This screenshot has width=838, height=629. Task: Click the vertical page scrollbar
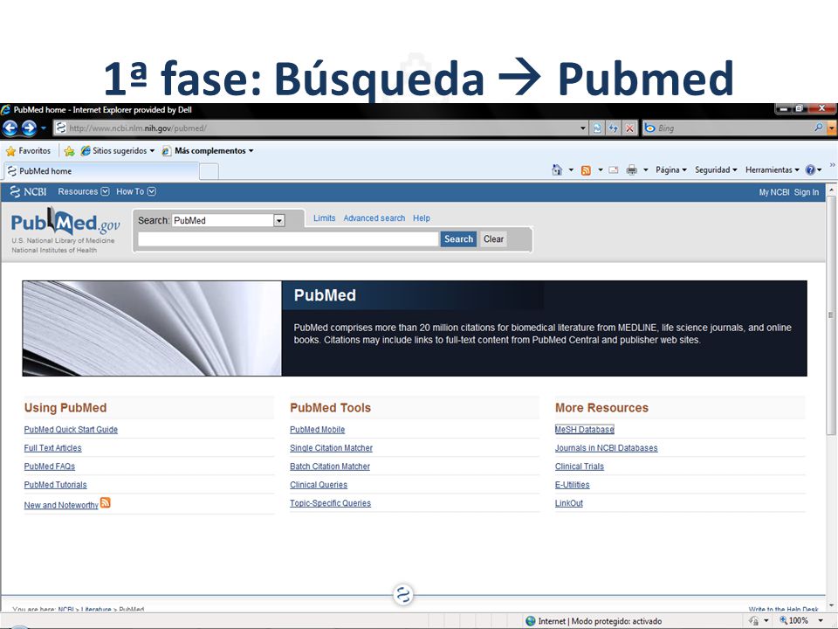(831, 315)
